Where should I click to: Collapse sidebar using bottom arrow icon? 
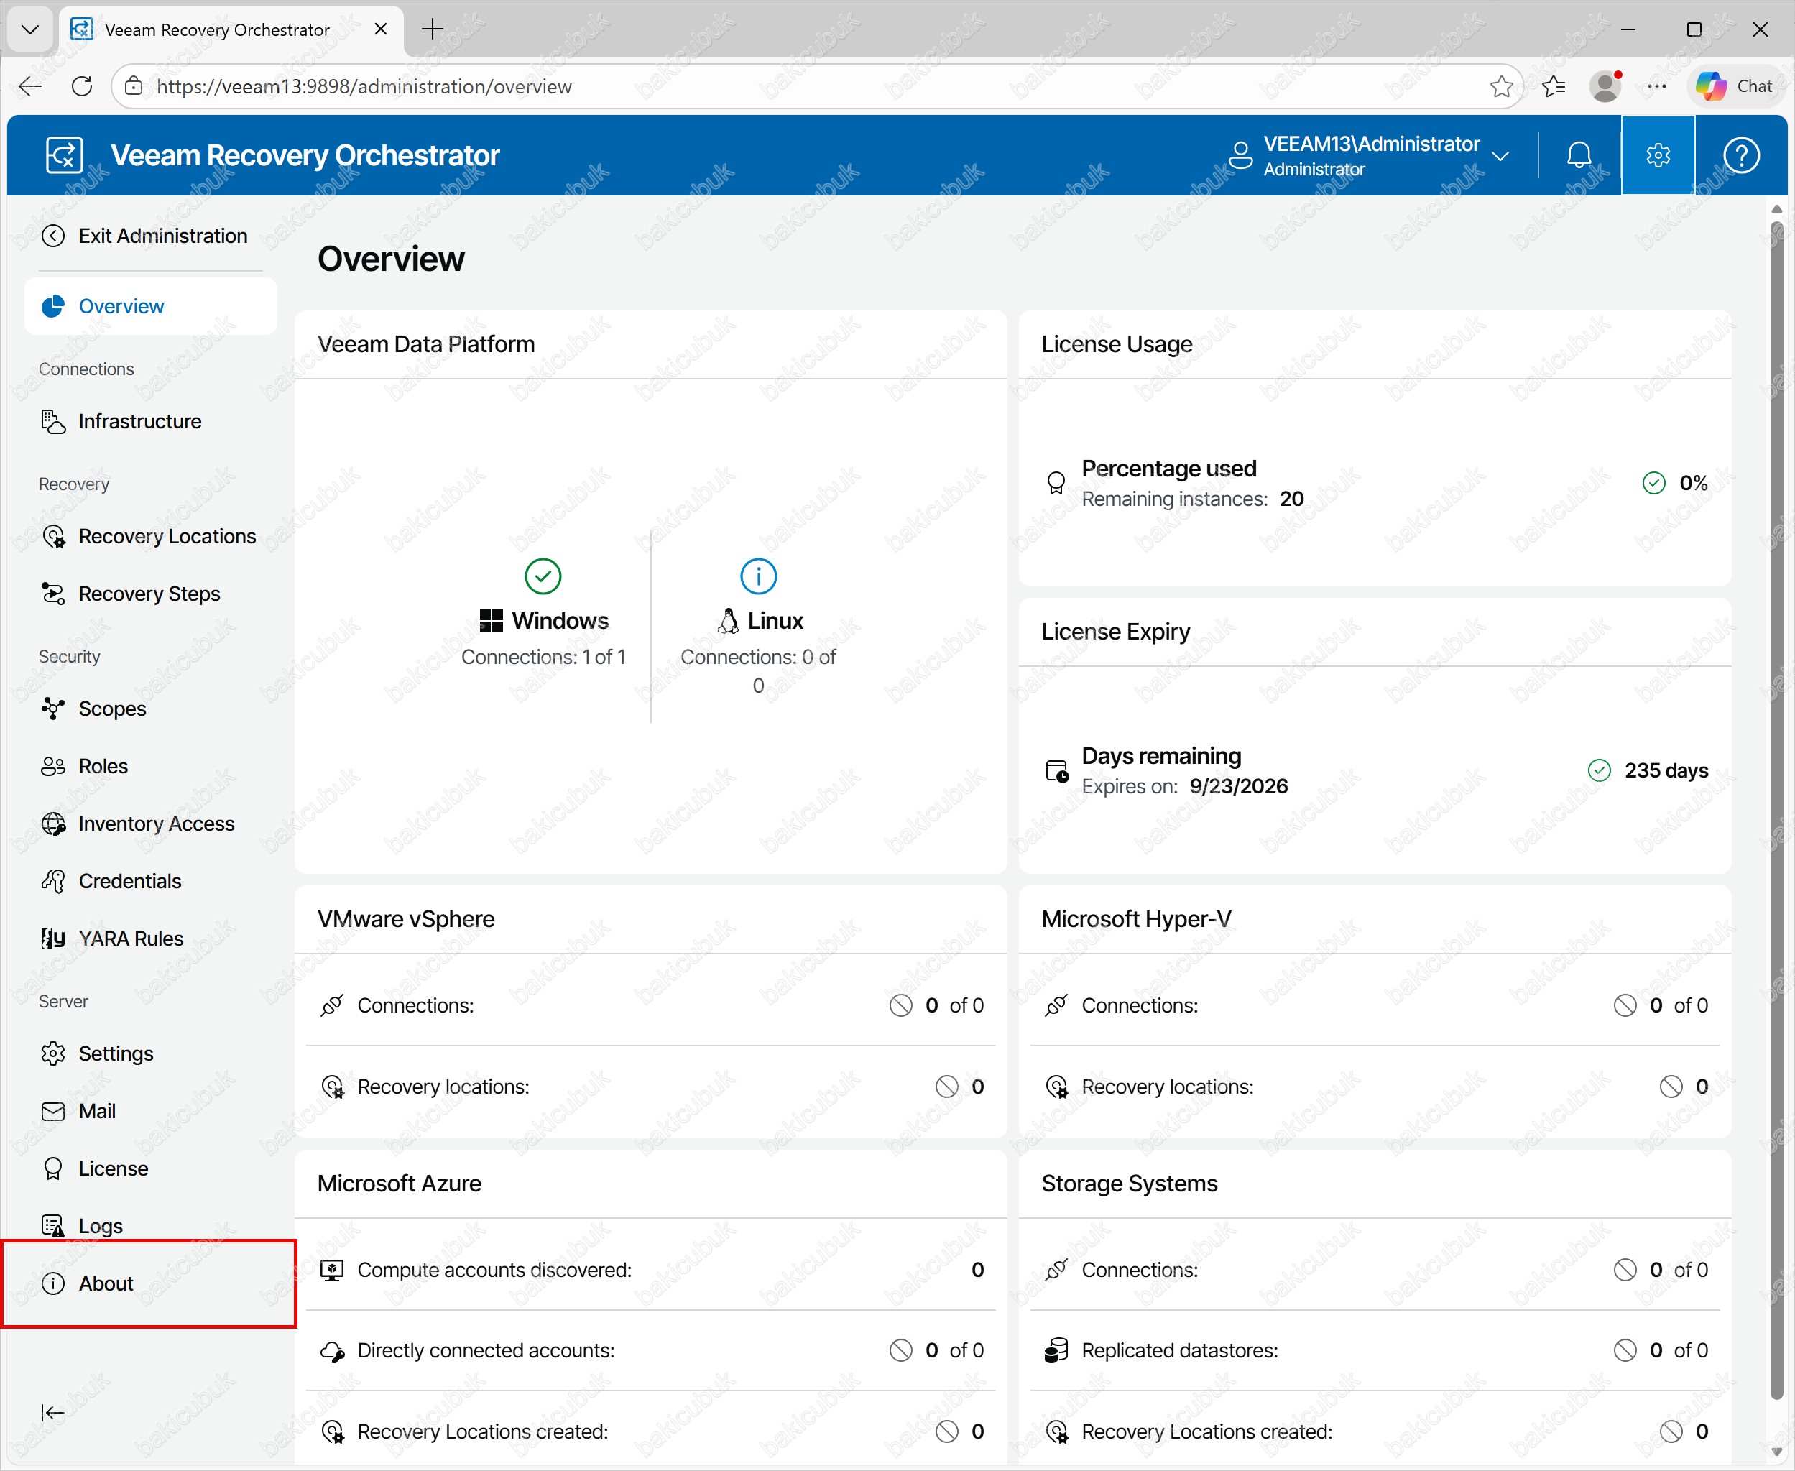pos(52,1411)
